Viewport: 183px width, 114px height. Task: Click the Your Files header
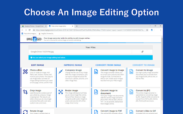click(90, 47)
